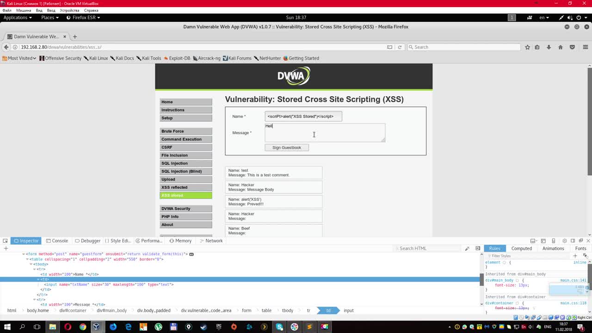Go to Firefox home page icon
Image resolution: width=592 pixels, height=333 pixels.
click(x=560, y=47)
